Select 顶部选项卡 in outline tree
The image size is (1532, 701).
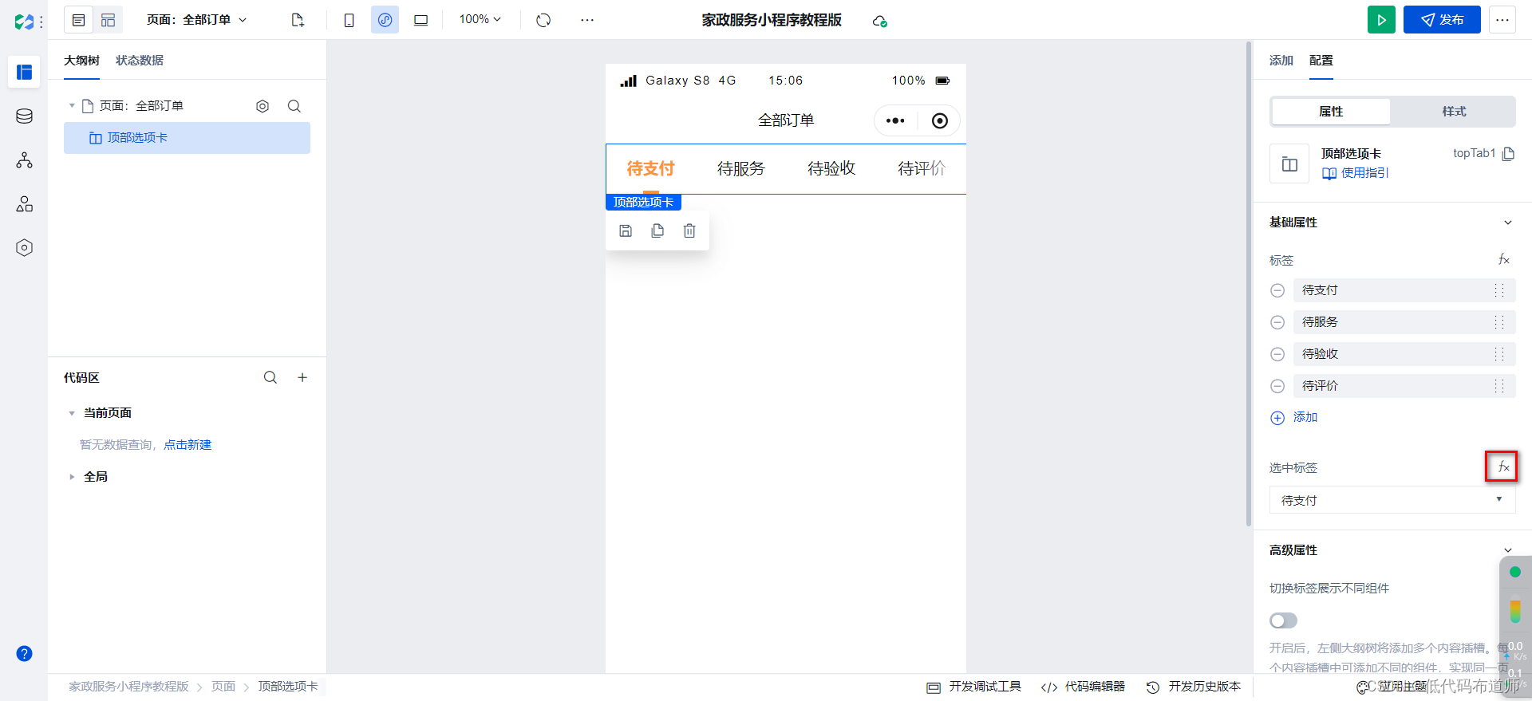187,138
